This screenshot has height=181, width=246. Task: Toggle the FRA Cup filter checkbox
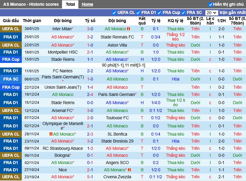[159, 13]
